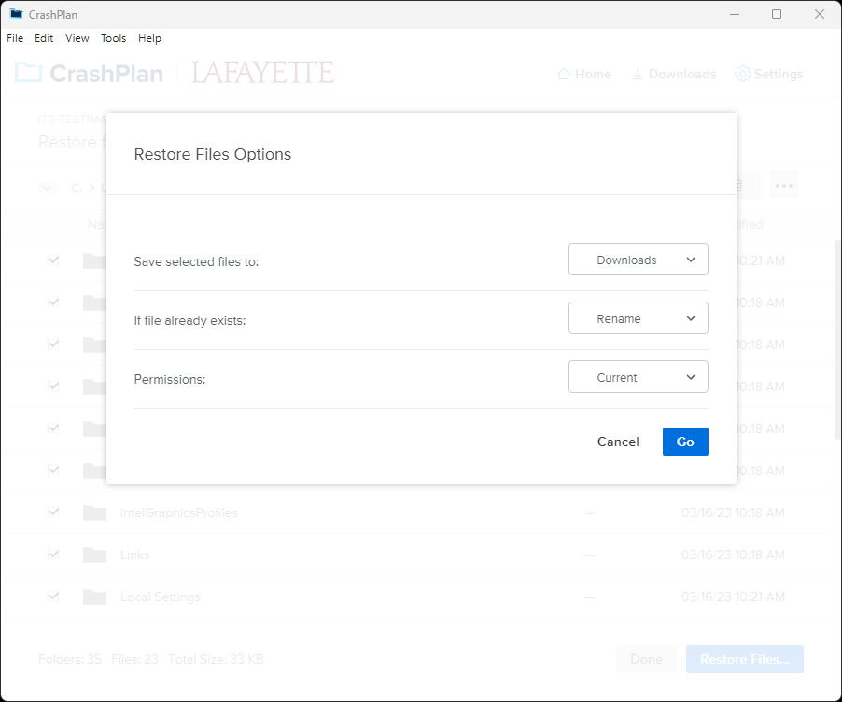Click the Restore Files button behind dialog

[745, 659]
